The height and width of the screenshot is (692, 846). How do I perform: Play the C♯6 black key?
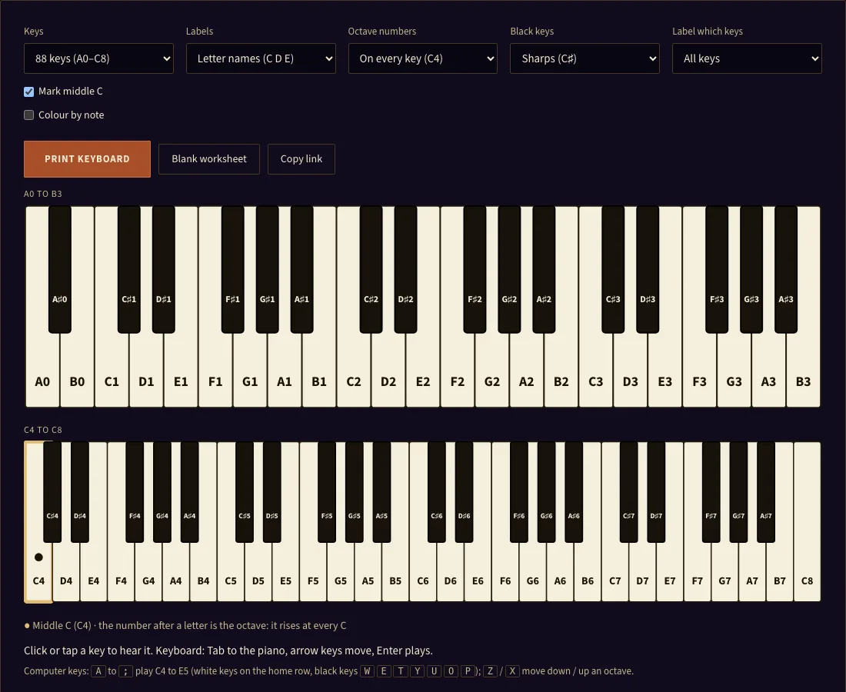[437, 492]
